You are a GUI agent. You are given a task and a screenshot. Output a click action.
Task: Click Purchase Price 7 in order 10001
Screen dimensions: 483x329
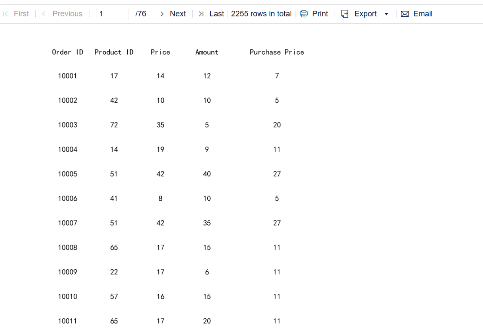click(x=277, y=76)
